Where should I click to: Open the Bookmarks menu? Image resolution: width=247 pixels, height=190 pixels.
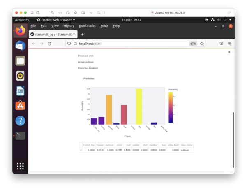point(87,26)
